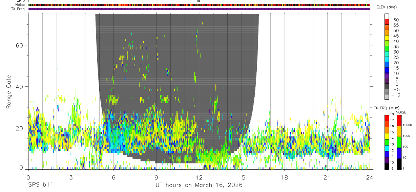Screen dimensions: 416x192
Task: Click the green 13–14 MHz TX FRQ swatch
Action: point(387,142)
